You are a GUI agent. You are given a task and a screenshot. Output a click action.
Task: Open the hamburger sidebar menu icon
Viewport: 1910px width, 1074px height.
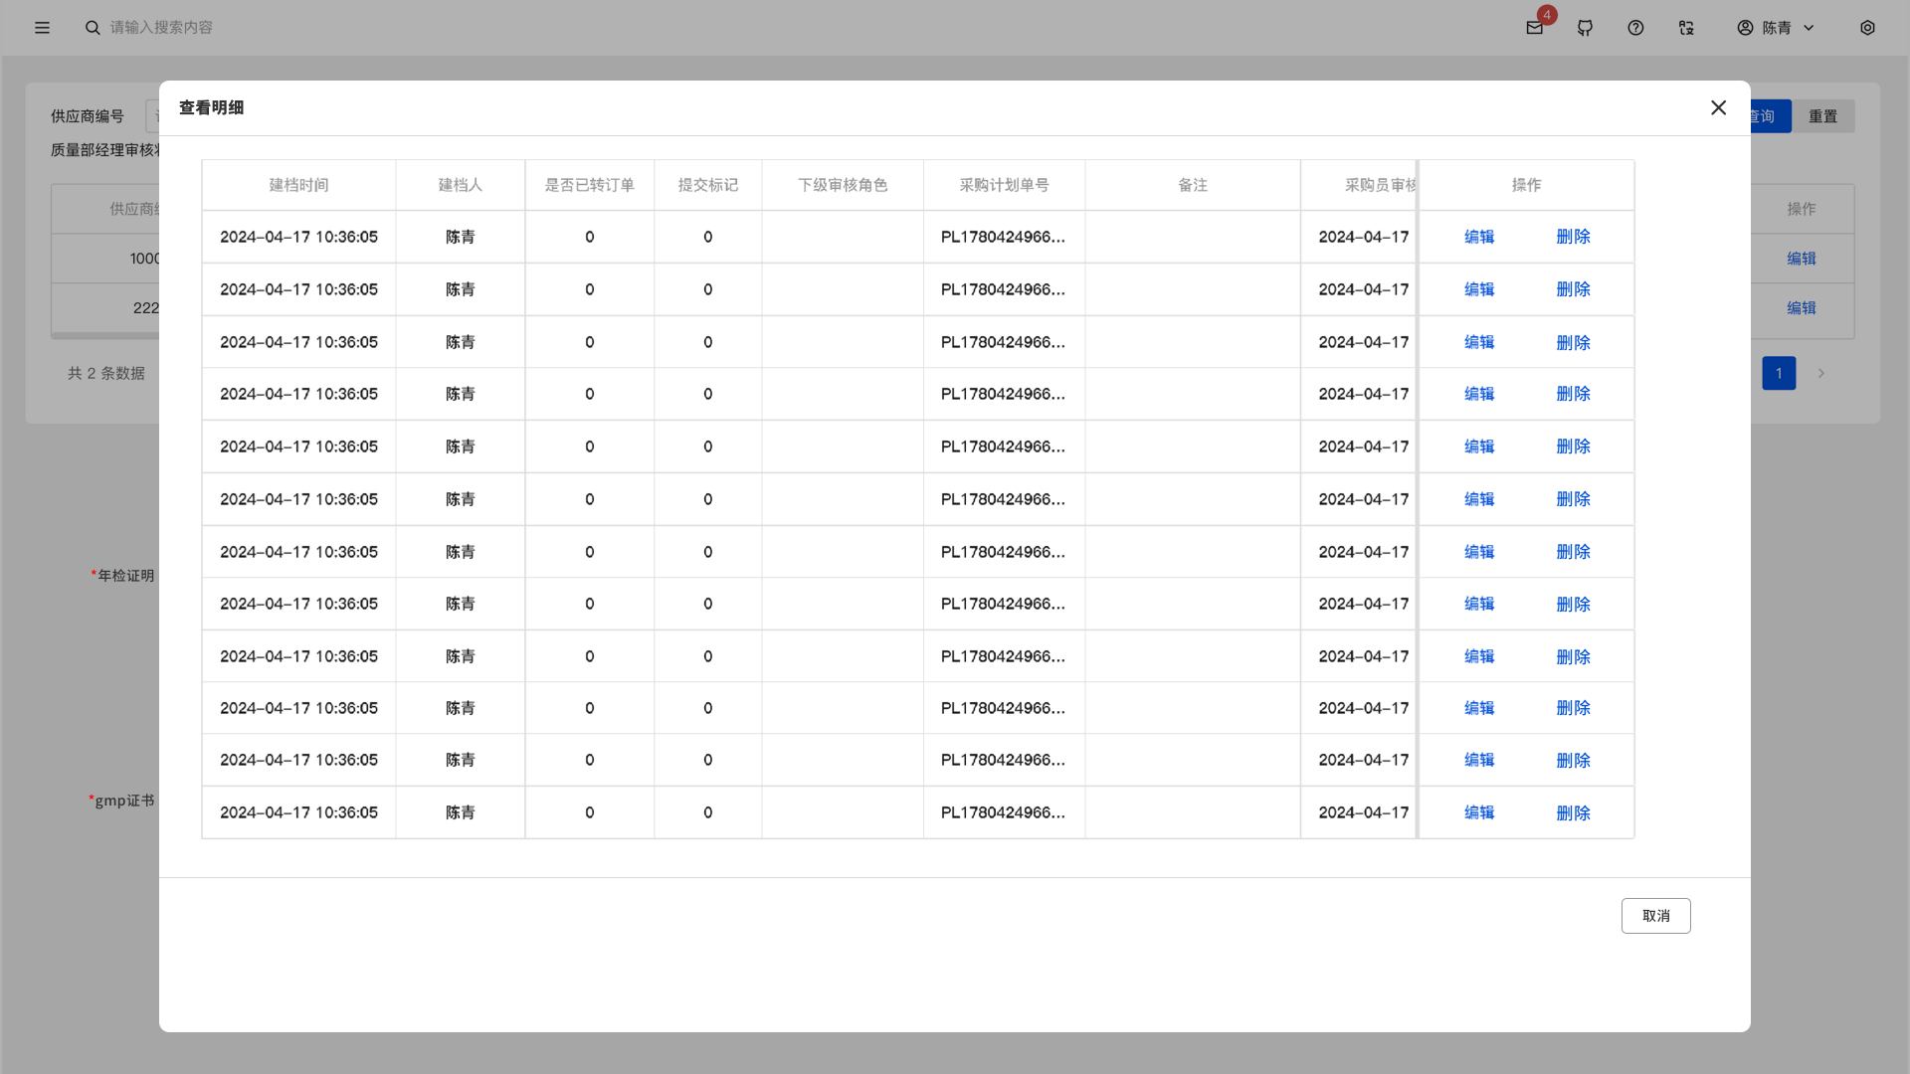[42, 28]
